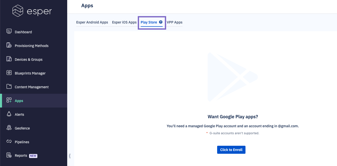Open the Devices & Groups icon
Screen dimensions: 337x166
click(9, 59)
